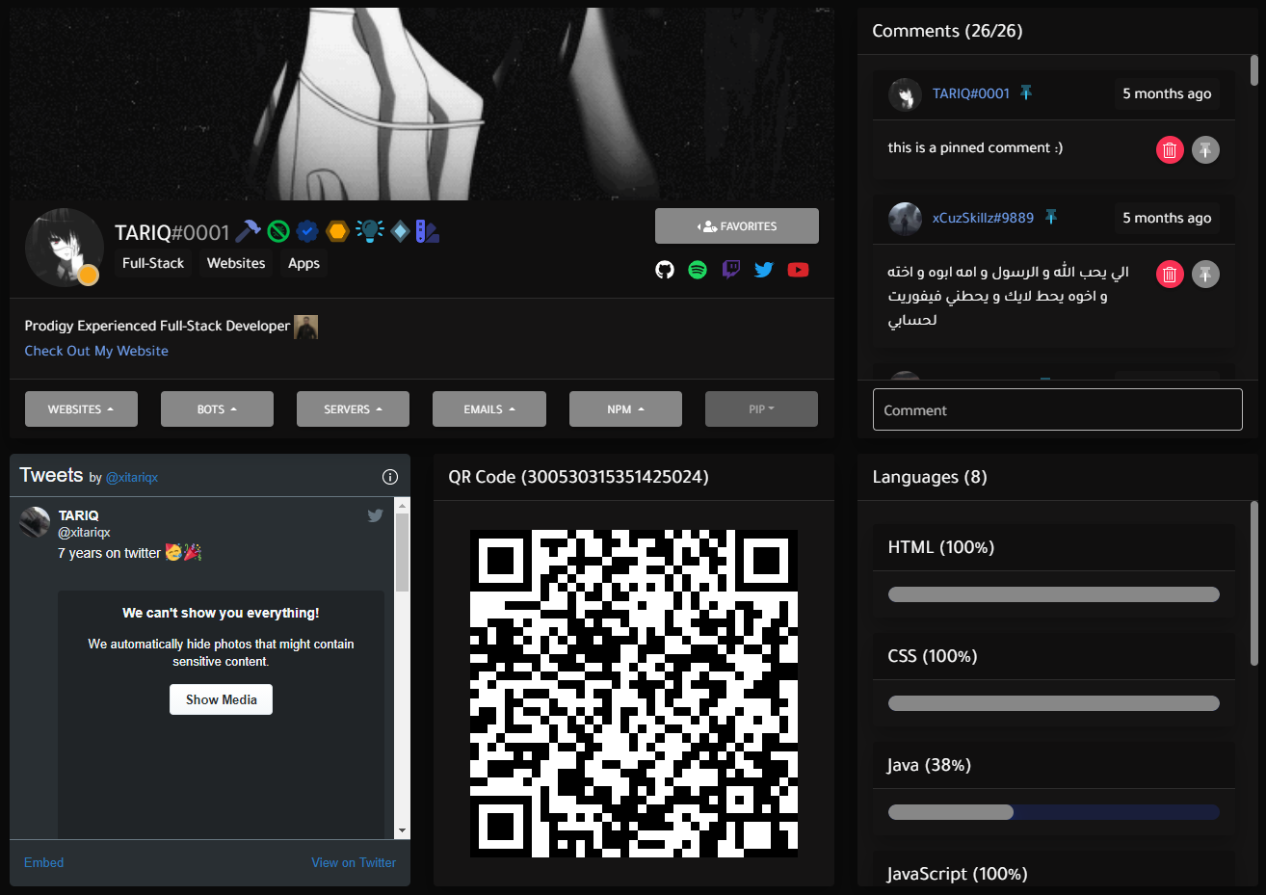Click the 'Languages (8)' heading
The image size is (1266, 895).
point(930,477)
